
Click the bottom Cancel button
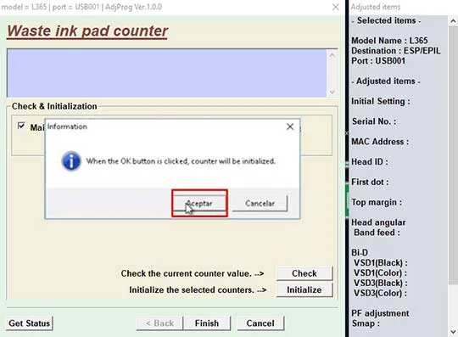(260, 323)
